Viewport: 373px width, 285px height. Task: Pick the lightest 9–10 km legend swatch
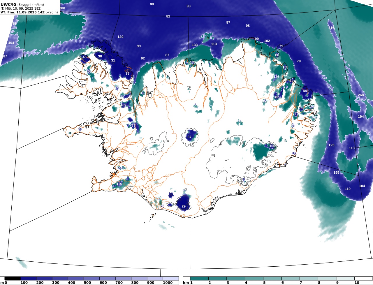coord(345,279)
